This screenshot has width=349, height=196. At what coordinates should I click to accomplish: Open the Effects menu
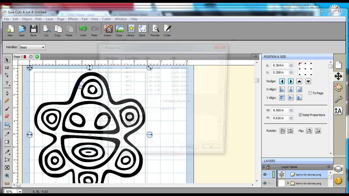[73, 19]
